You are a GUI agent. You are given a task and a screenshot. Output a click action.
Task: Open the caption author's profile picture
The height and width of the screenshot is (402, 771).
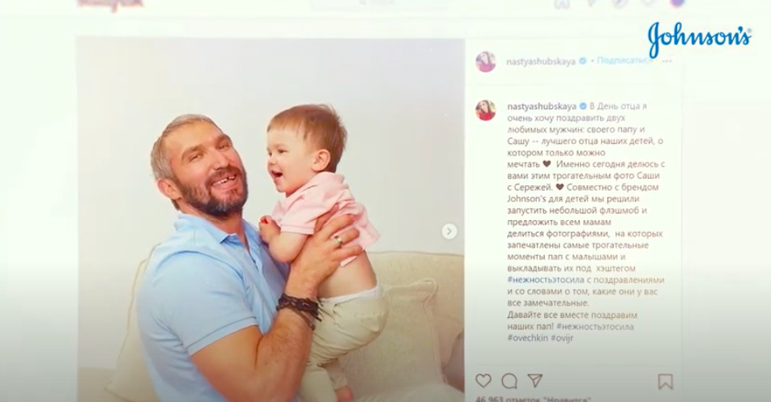pos(486,110)
